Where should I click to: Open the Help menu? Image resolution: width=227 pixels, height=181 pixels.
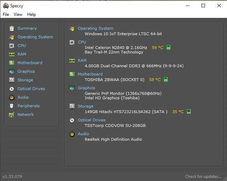[31, 14]
